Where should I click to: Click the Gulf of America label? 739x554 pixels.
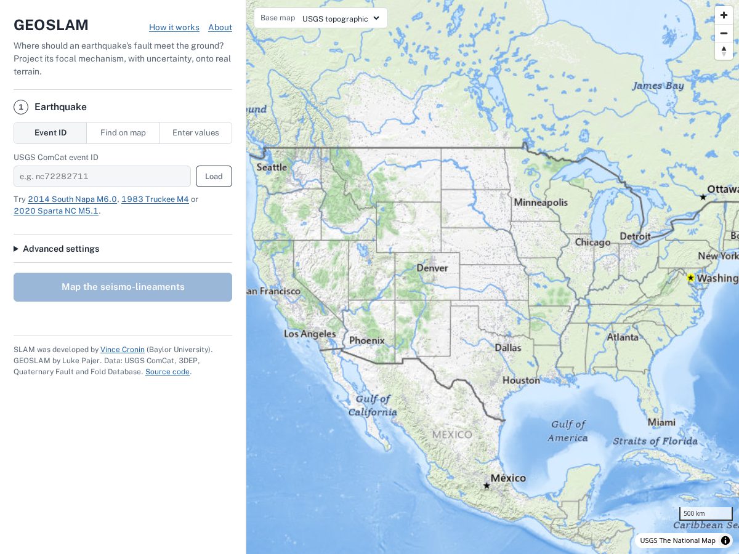pos(568,431)
